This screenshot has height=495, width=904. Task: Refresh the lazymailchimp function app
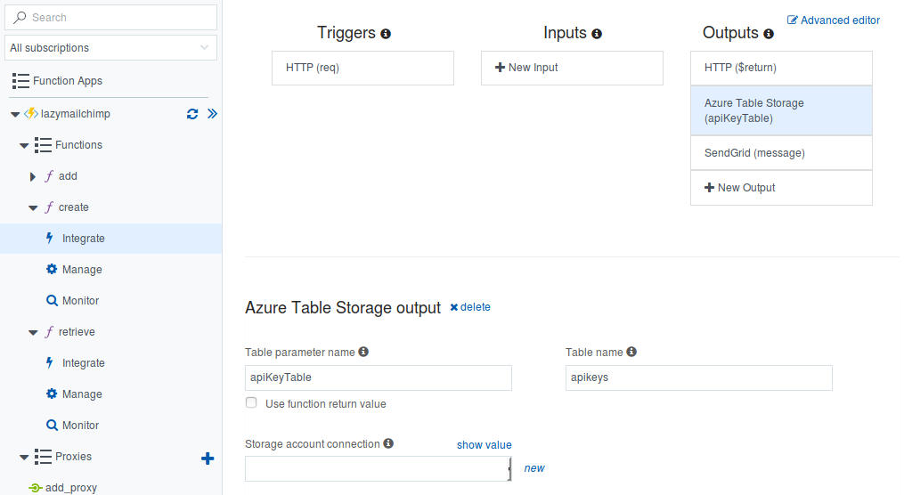coord(192,114)
